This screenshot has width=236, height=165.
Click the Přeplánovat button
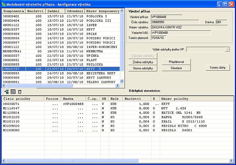[x=176, y=62]
